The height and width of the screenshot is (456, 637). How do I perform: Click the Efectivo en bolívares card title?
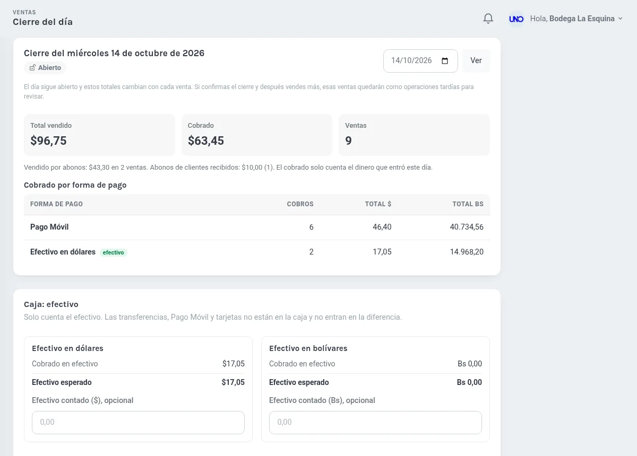click(308, 348)
